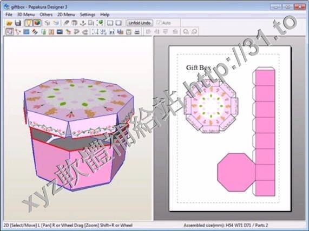This screenshot has width=309, height=231.
Task: Open the 2D Menu
Action: 66,15
